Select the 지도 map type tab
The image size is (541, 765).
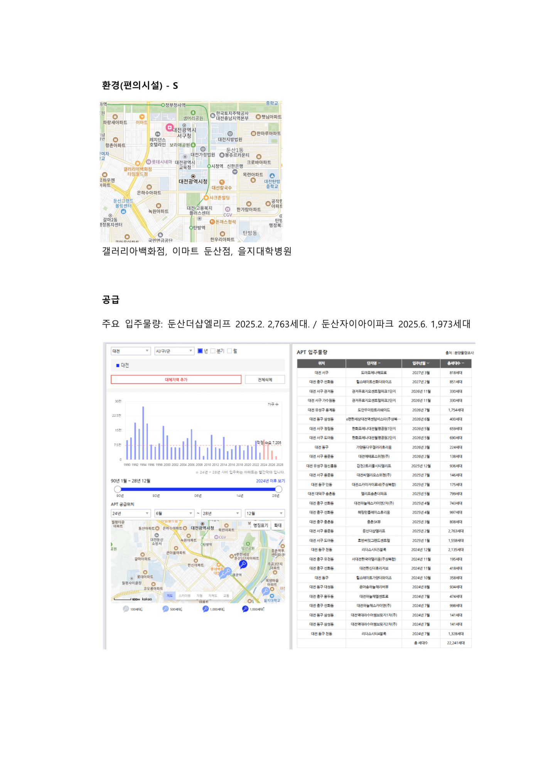pyautogui.click(x=170, y=596)
